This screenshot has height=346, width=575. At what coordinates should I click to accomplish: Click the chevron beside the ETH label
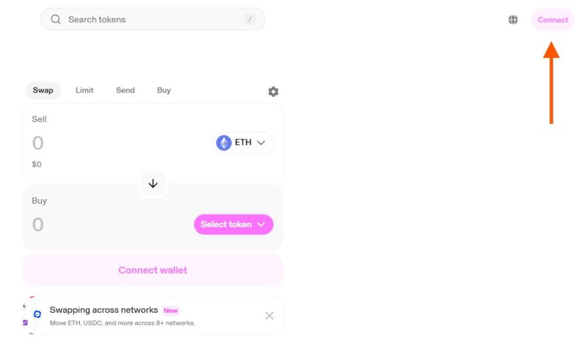click(261, 143)
